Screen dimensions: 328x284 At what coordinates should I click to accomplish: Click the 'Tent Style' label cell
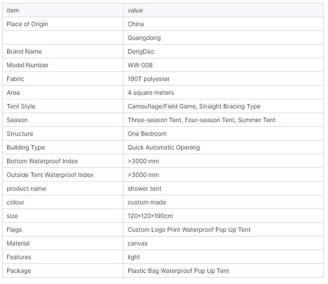pyautogui.click(x=63, y=106)
